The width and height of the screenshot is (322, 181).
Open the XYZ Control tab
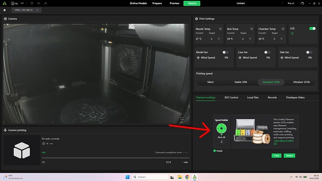[231, 97]
